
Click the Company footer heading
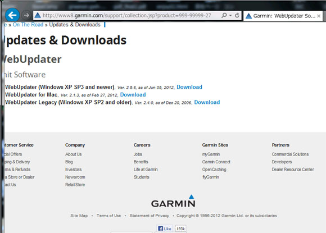75,145
